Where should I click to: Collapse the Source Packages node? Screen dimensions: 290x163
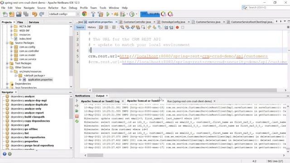click(x=7, y=43)
